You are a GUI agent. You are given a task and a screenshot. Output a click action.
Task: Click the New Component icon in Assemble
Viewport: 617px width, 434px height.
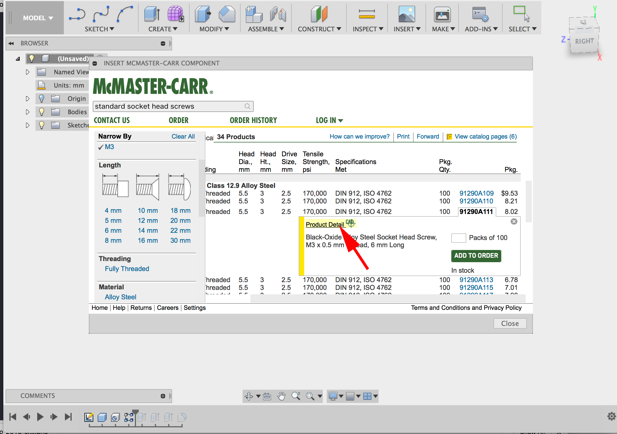(x=254, y=14)
